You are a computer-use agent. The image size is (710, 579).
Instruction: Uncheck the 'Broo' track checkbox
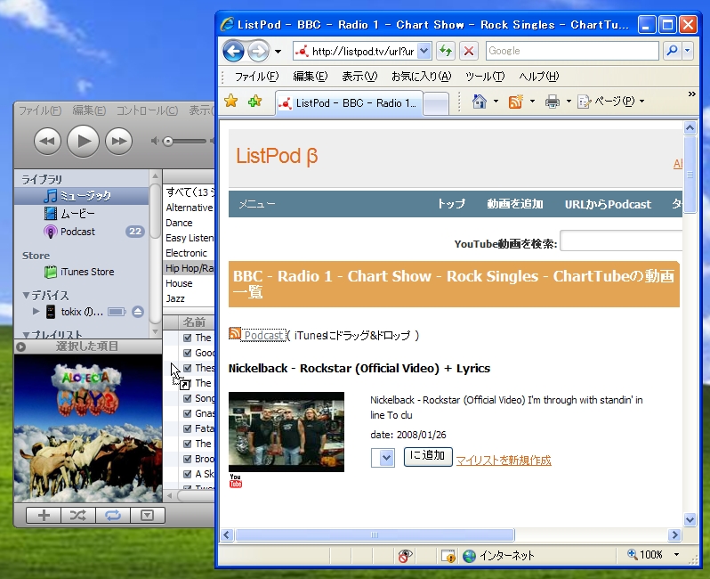(x=188, y=459)
